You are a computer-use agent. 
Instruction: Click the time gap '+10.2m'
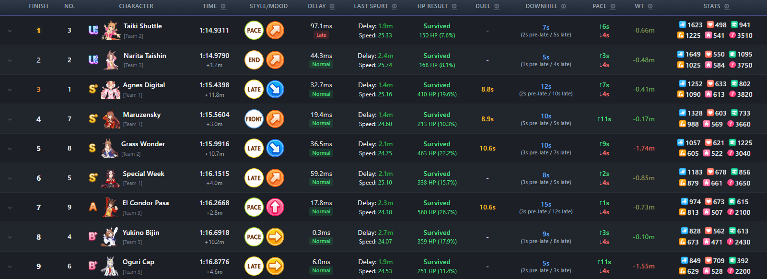tap(214, 242)
